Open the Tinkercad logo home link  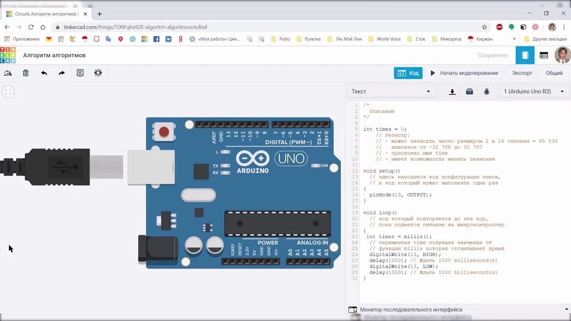pyautogui.click(x=8, y=55)
